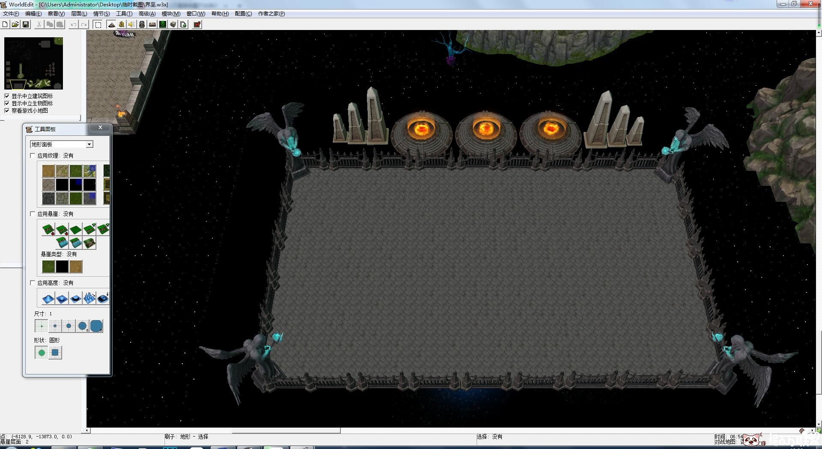Viewport: 822px width, 449px height.
Task: Click the Save map floppy disk icon
Action: [x=26, y=24]
